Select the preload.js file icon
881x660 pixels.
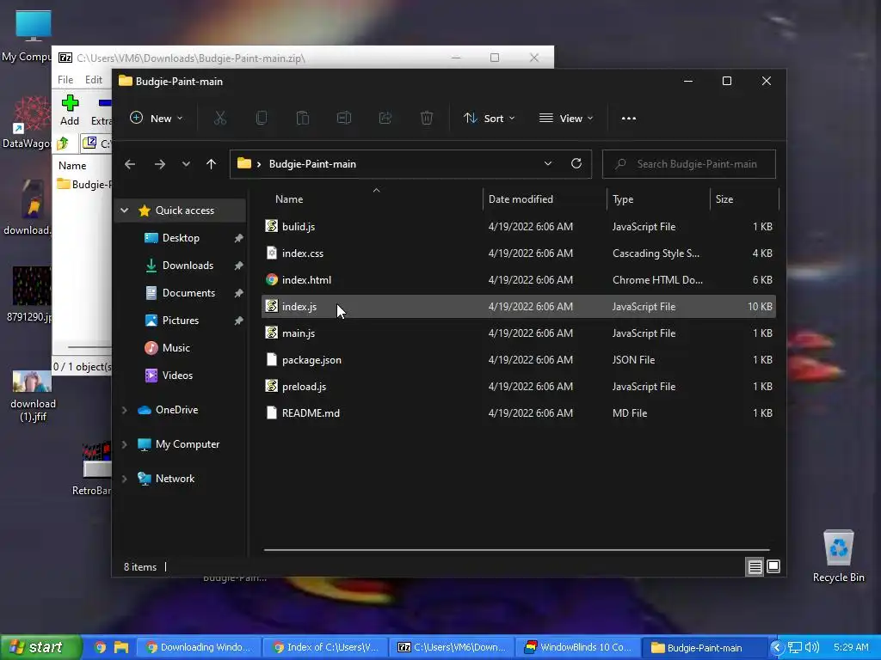271,386
